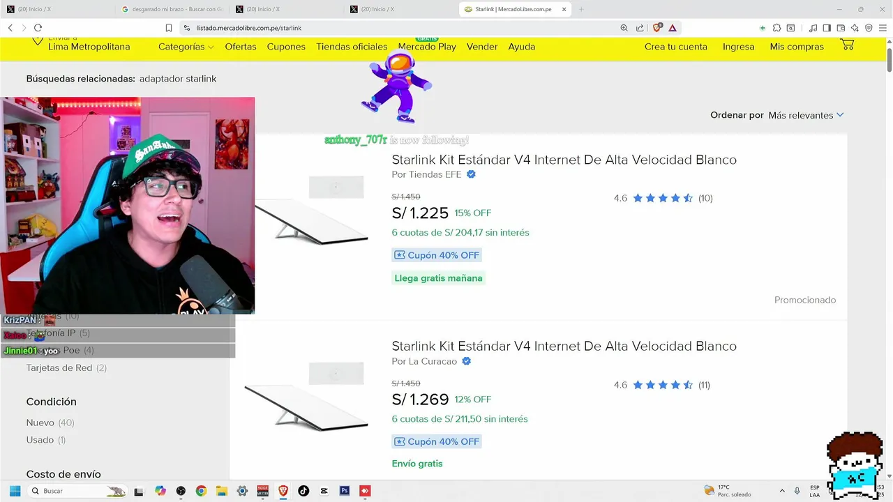Open the zoom magnifier icon in address bar

624,28
